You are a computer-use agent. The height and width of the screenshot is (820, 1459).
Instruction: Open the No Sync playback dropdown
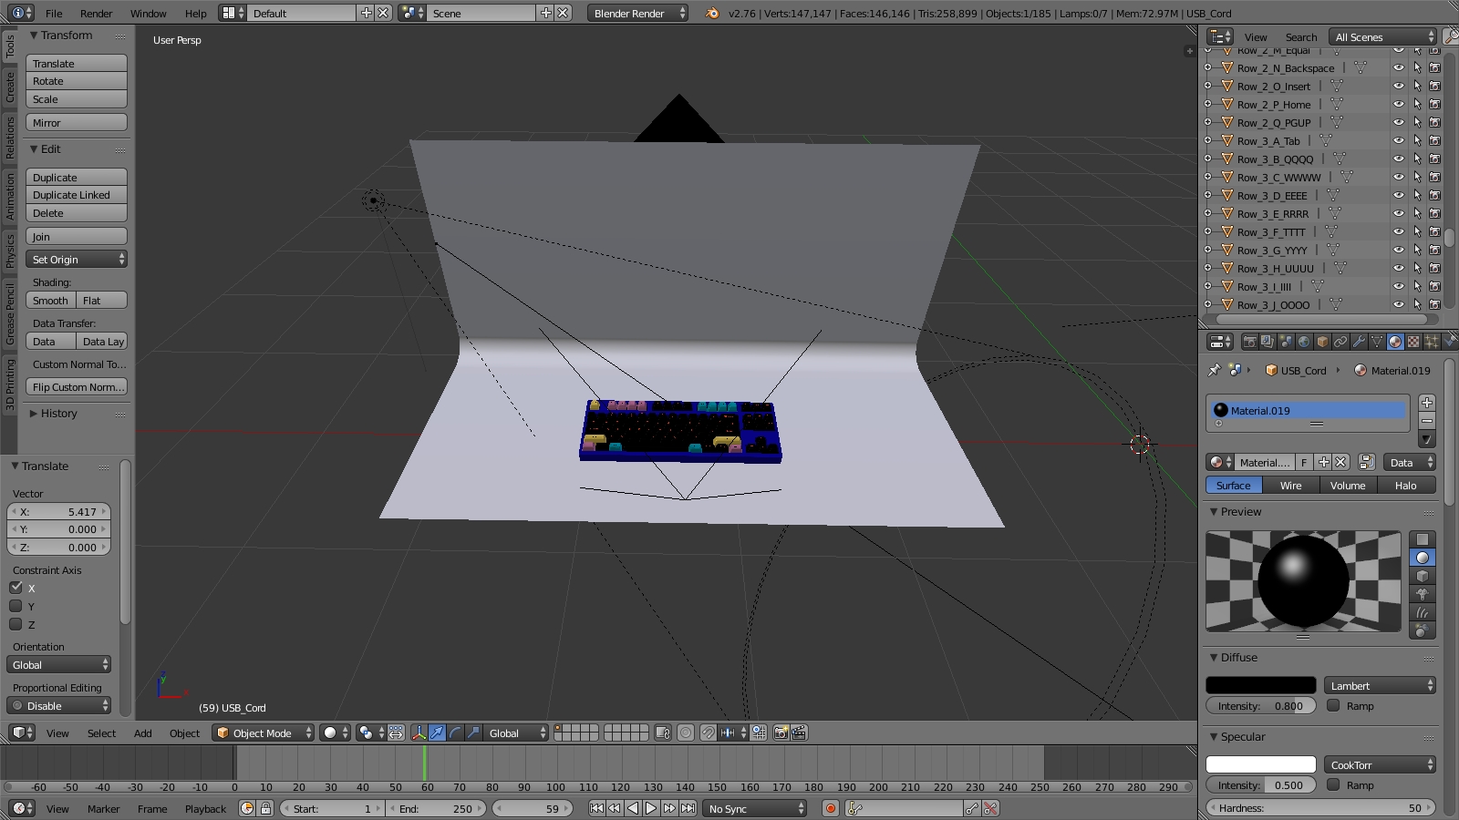coord(756,808)
